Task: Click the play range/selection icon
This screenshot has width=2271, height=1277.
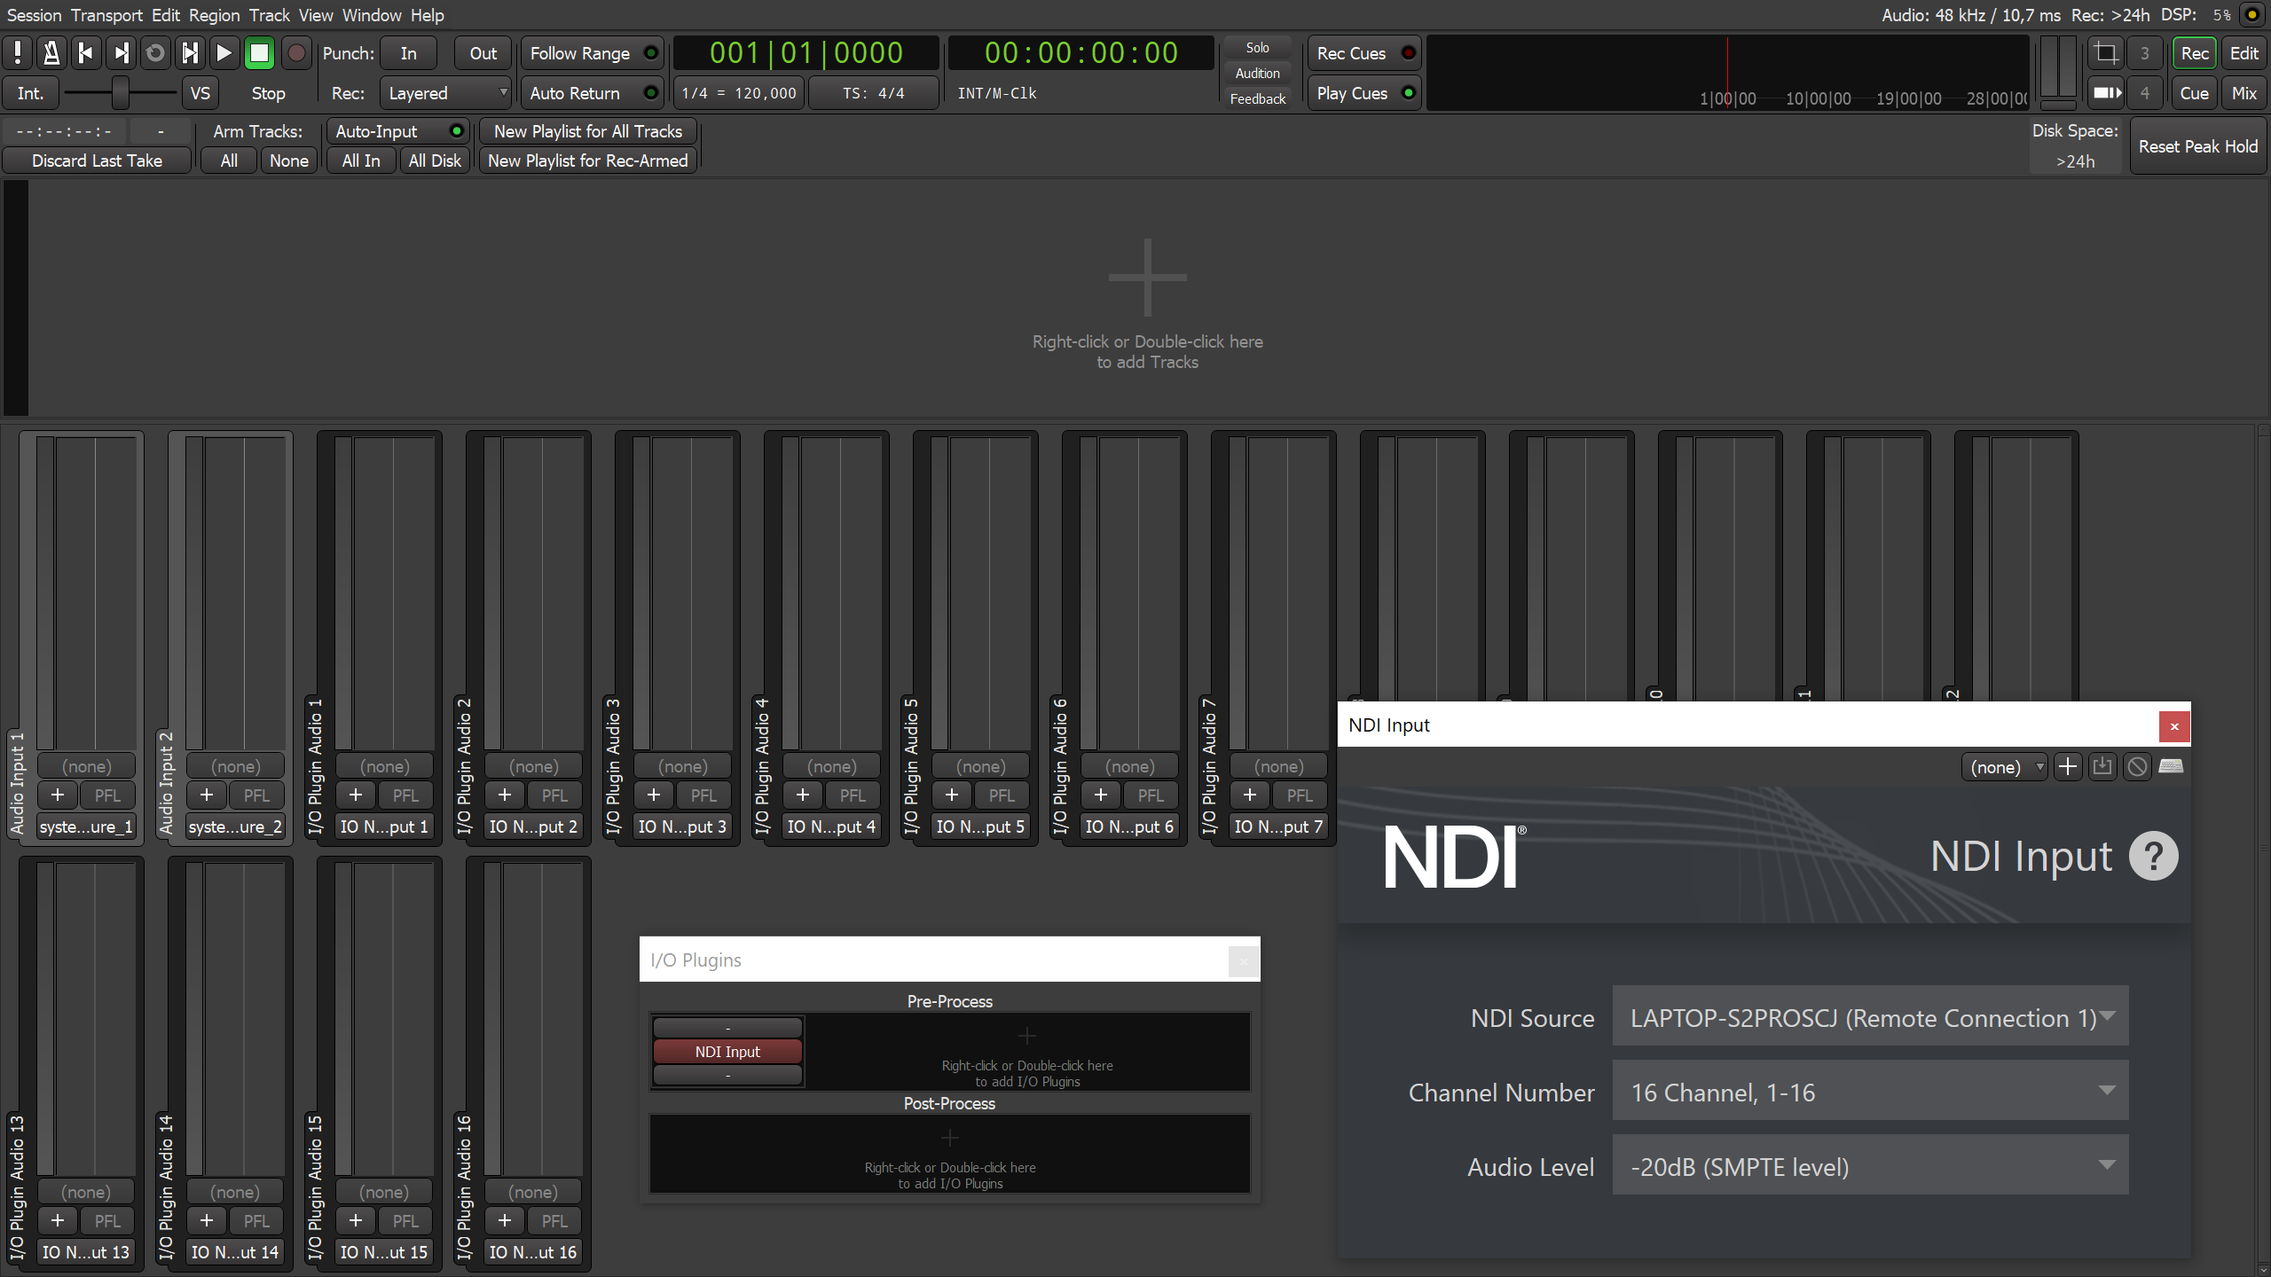Action: click(190, 53)
